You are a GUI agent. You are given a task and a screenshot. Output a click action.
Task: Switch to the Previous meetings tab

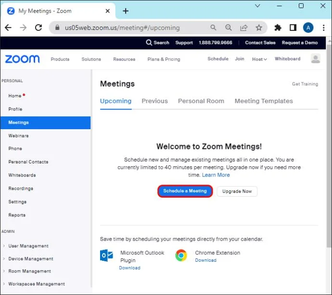(x=154, y=101)
